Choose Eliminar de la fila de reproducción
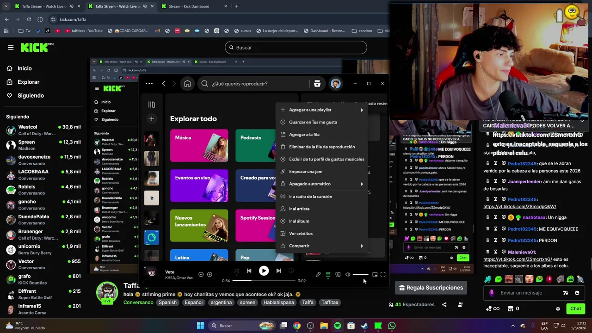This screenshot has height=333, width=592. pos(322,147)
